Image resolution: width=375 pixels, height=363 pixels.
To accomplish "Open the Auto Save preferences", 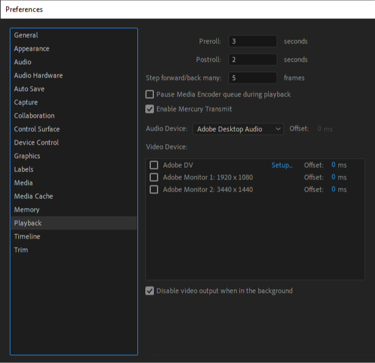I will click(x=29, y=89).
